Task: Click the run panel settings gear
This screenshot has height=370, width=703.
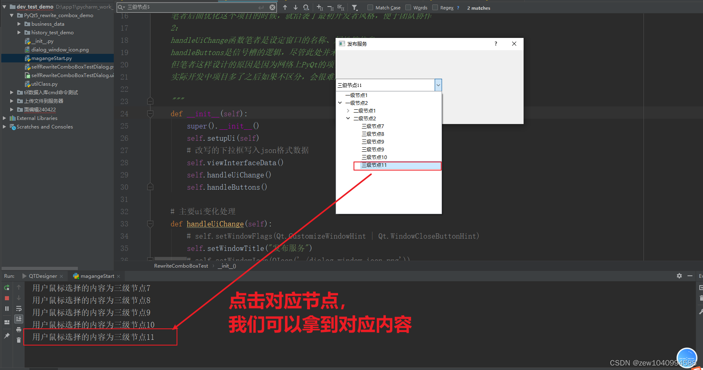Action: point(679,276)
